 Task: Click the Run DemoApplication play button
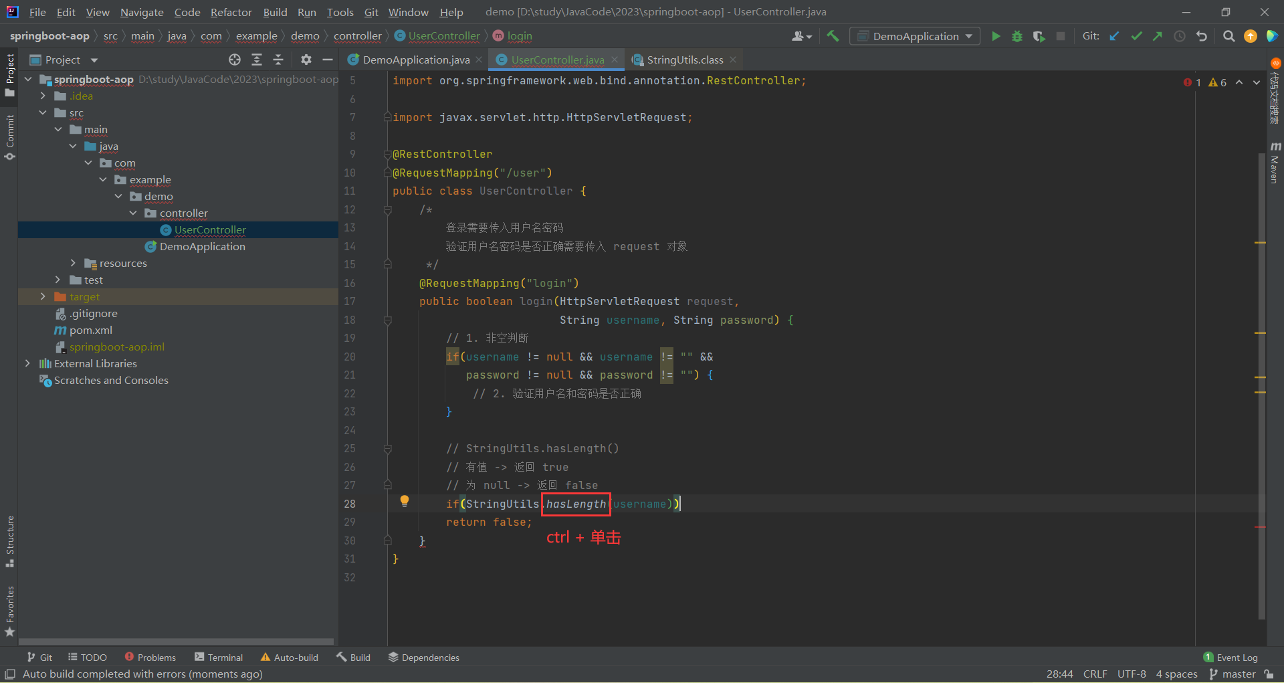[996, 36]
